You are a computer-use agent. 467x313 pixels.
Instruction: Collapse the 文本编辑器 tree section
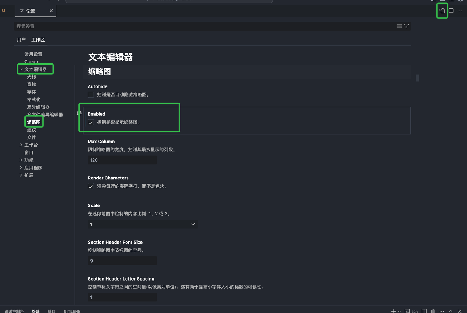click(x=21, y=69)
